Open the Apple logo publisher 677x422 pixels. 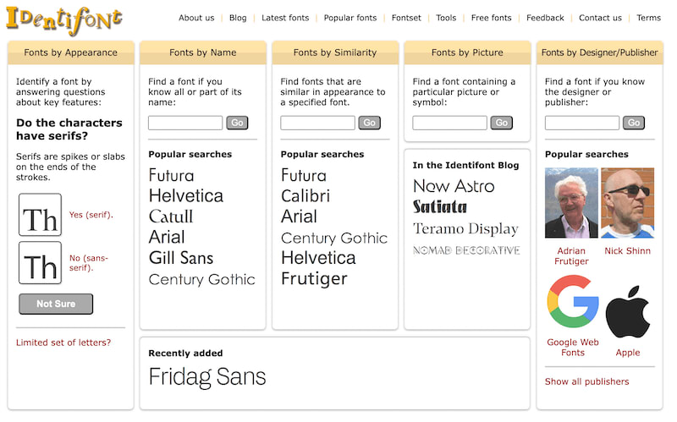click(628, 312)
